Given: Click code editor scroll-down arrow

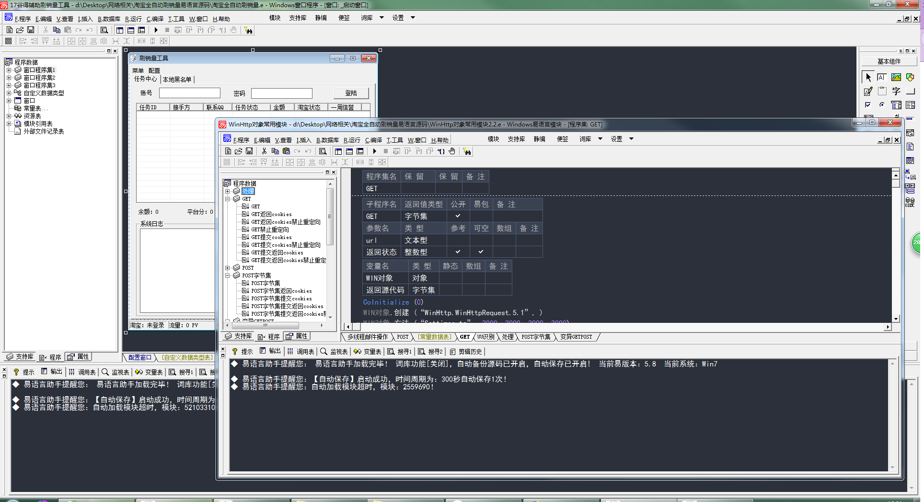Looking at the screenshot, I should [x=896, y=319].
